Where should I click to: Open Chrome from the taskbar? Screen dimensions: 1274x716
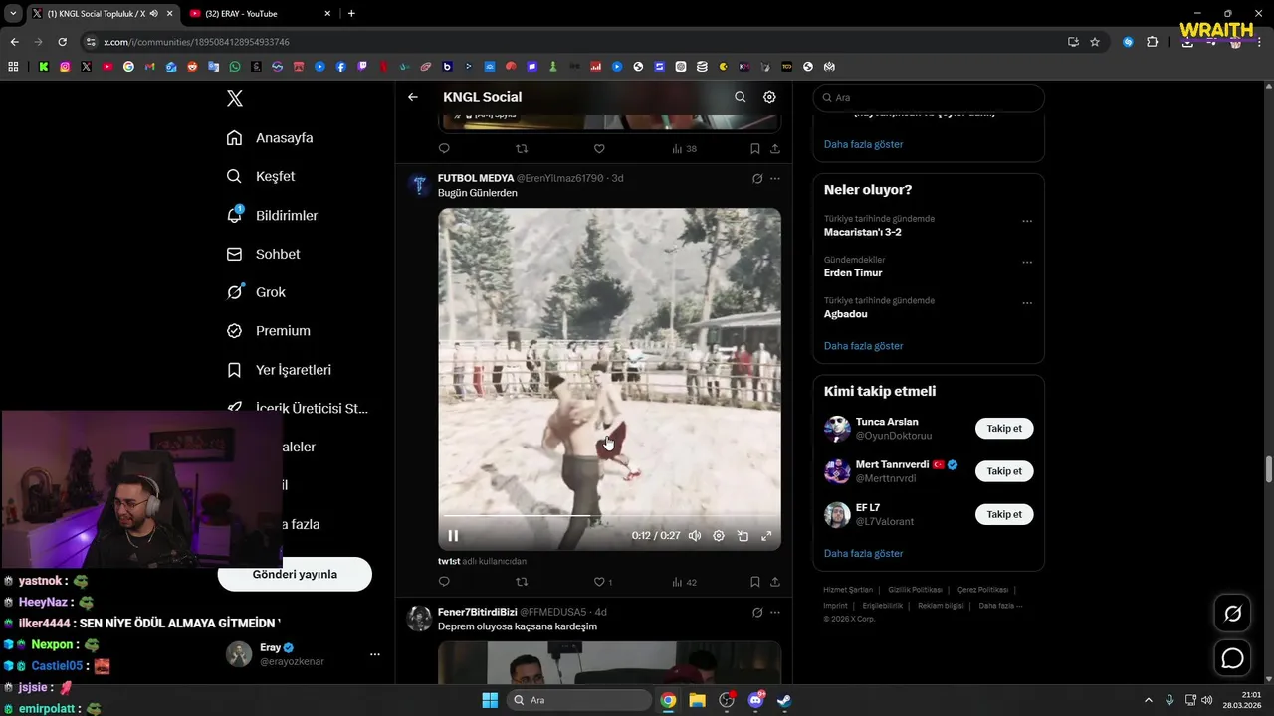pyautogui.click(x=668, y=700)
